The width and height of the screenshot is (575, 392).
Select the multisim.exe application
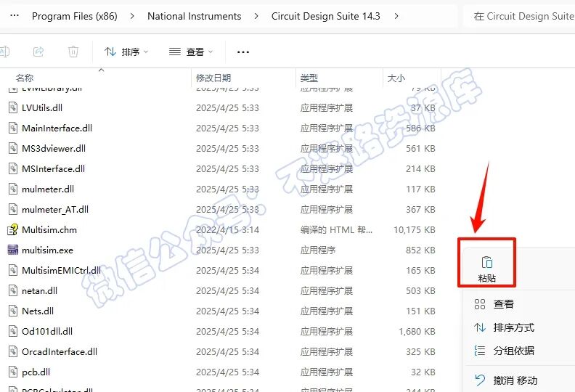pyautogui.click(x=47, y=250)
